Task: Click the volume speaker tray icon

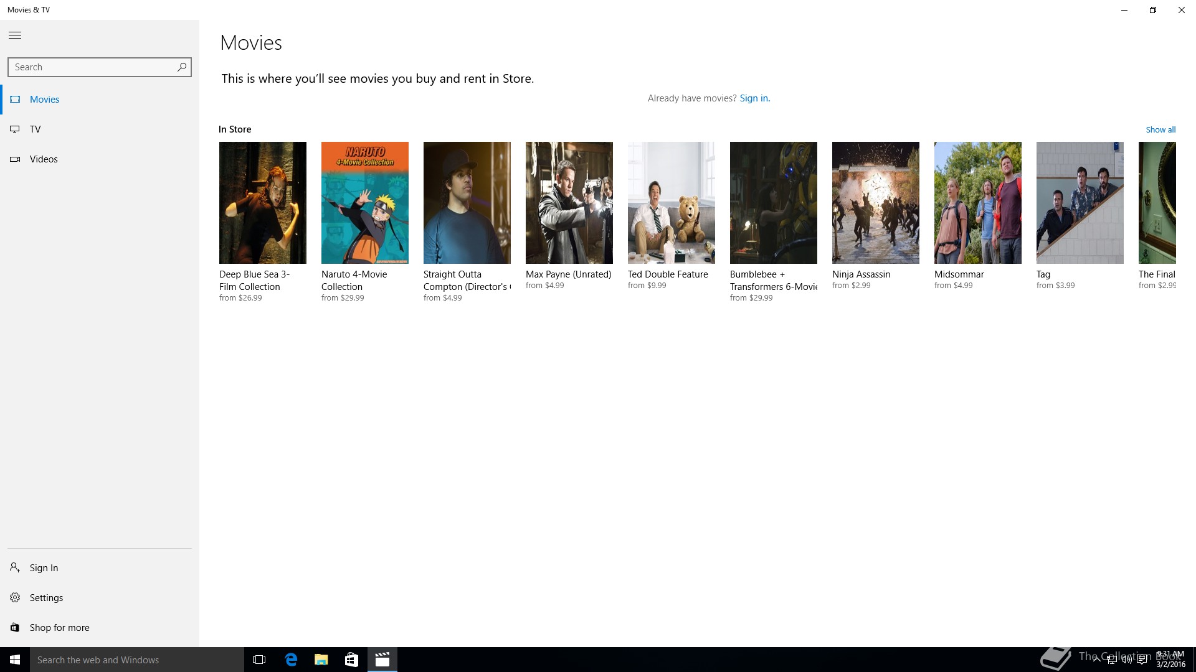Action: [x=1126, y=660]
